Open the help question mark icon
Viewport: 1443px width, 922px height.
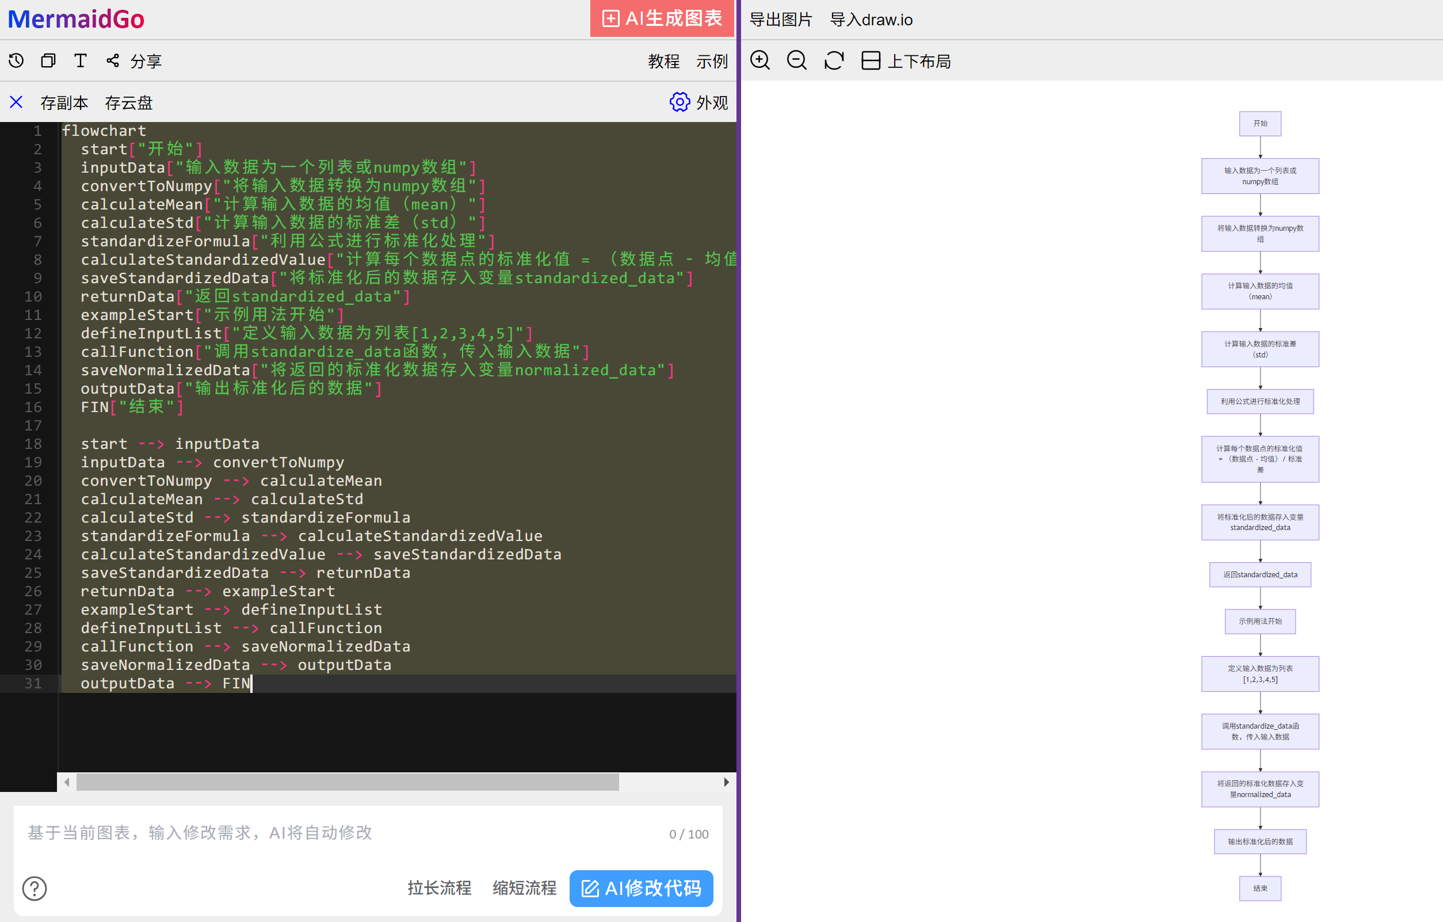[34, 888]
